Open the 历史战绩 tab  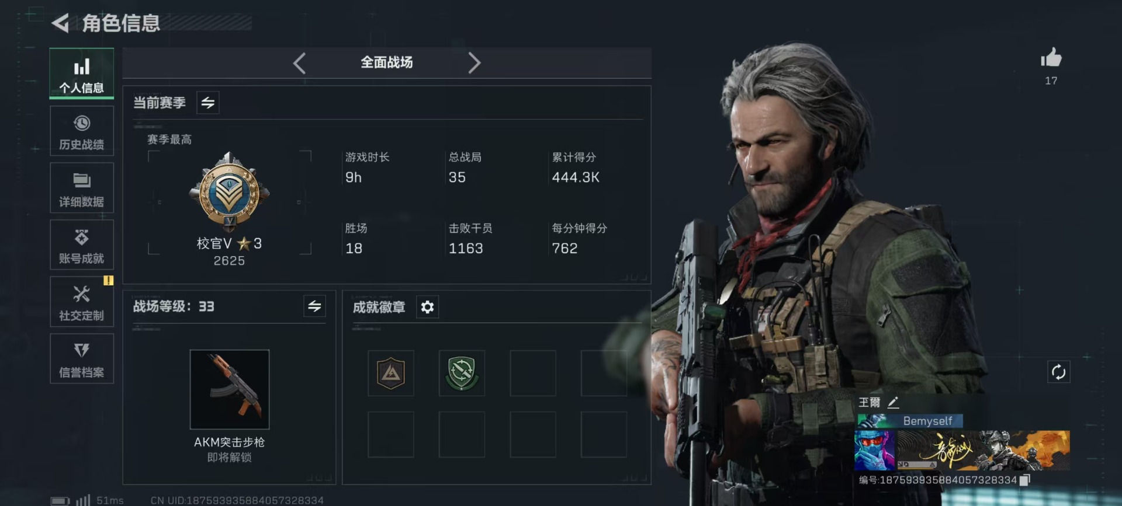(x=82, y=131)
